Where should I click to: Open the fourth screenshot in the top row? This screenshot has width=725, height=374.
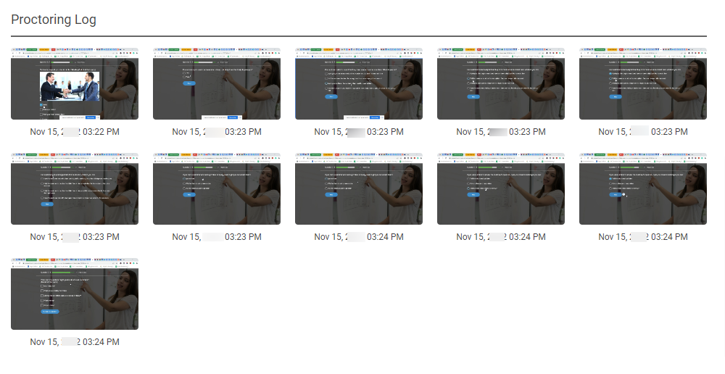[501, 83]
